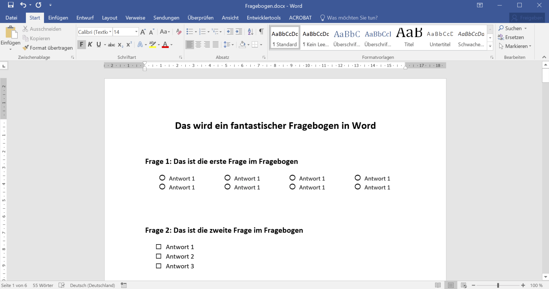Open the font size dropdown
The width and height of the screenshot is (549, 289).
tap(136, 32)
